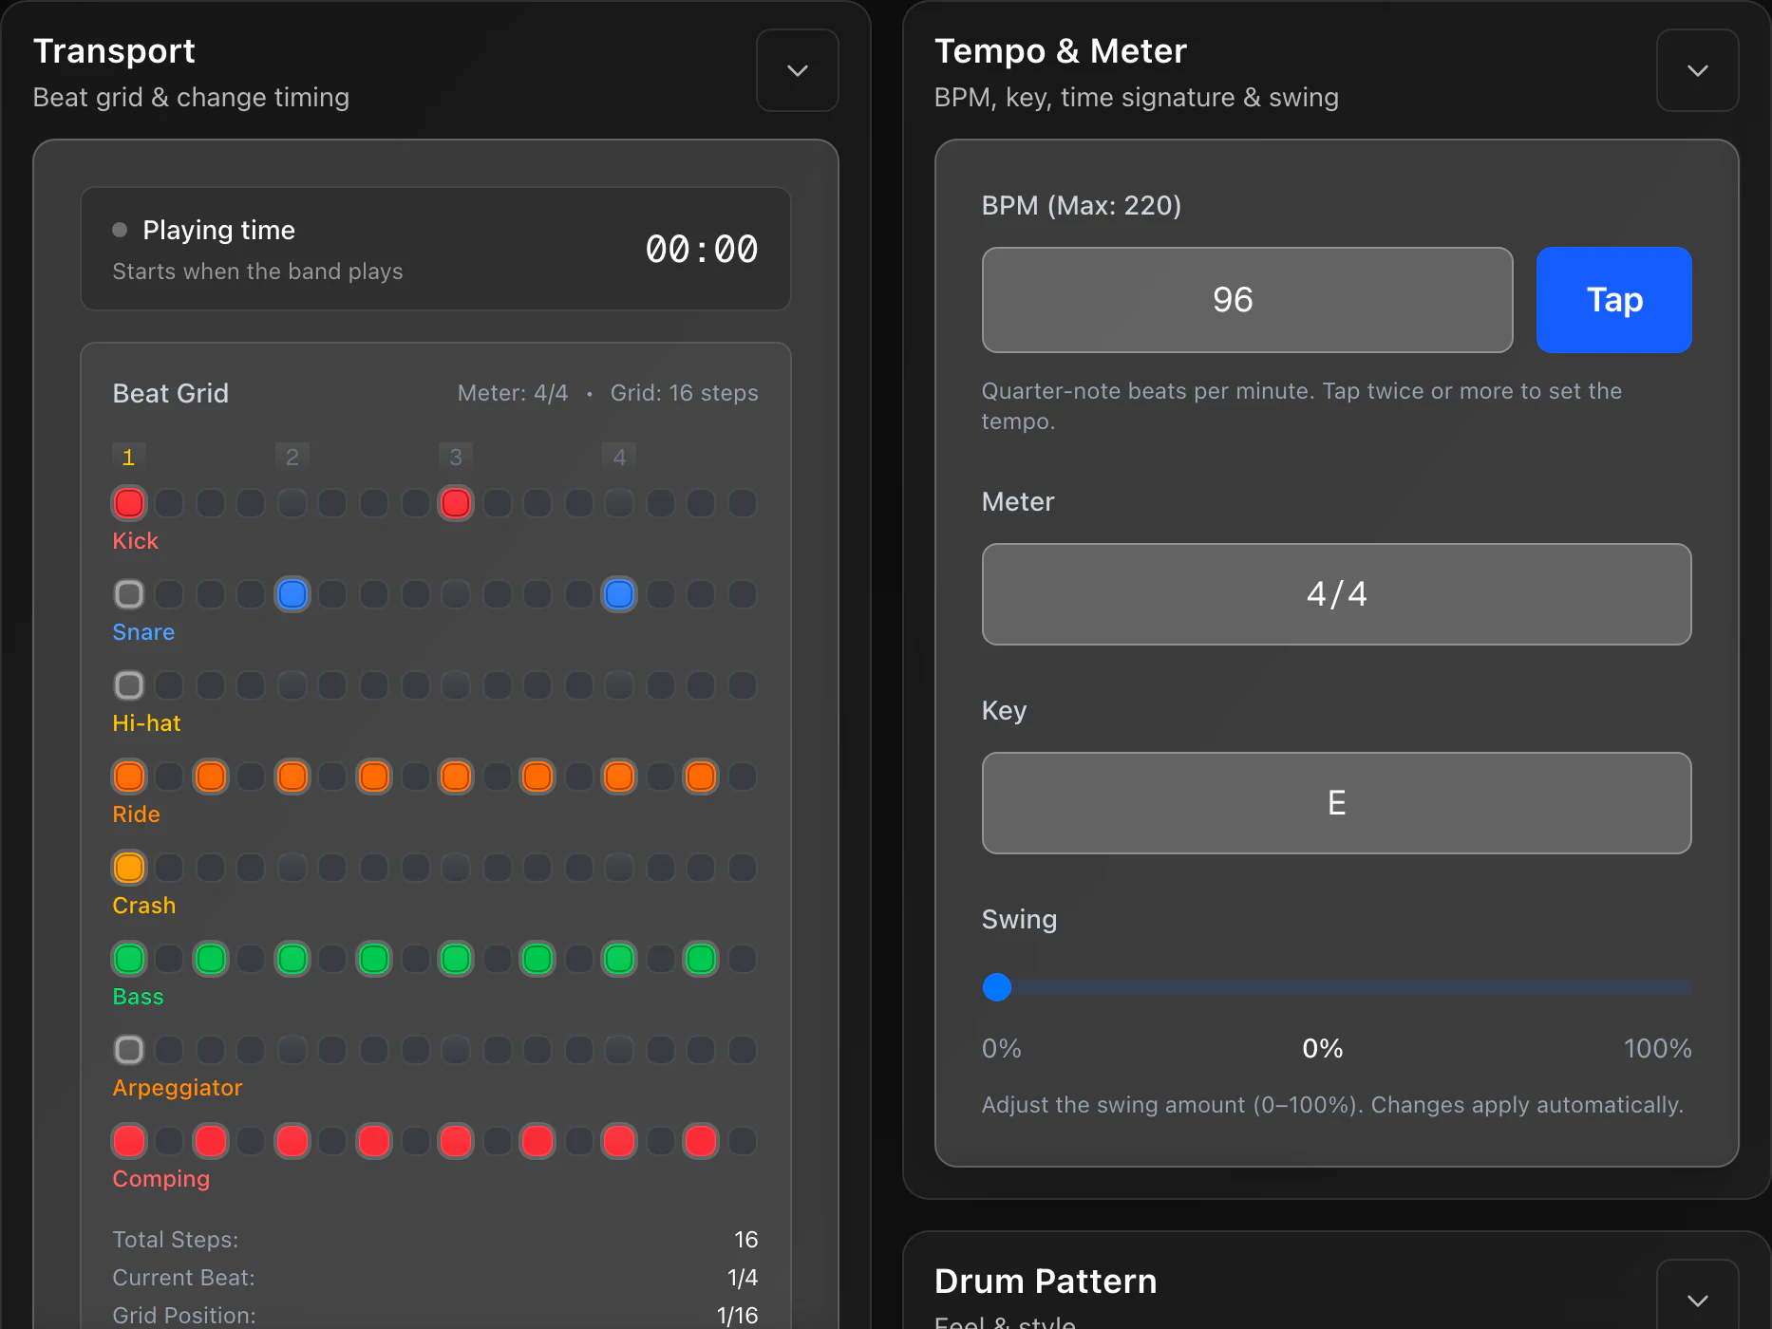Viewport: 1772px width, 1329px height.
Task: Select beat marker 1 in Beat Grid
Action: pos(129,458)
